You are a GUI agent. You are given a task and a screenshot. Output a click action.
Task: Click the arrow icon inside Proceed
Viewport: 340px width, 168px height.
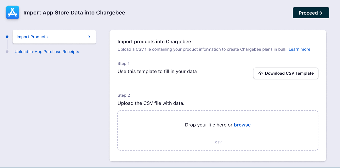321,13
